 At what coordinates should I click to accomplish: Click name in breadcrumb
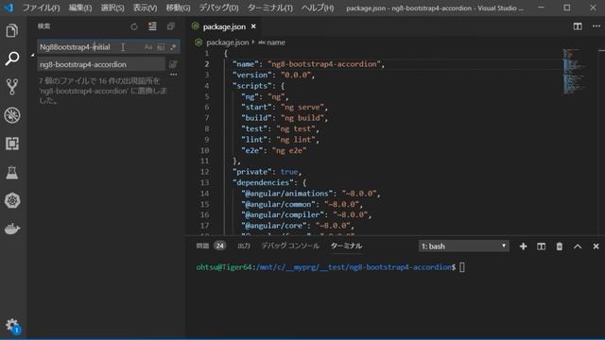(x=276, y=42)
